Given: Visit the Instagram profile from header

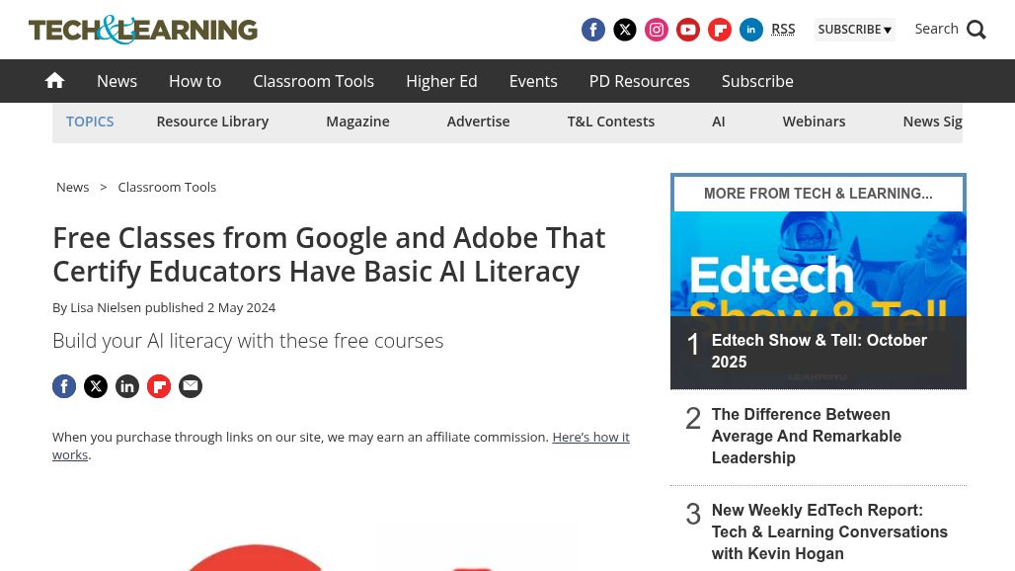Looking at the screenshot, I should click(x=657, y=30).
